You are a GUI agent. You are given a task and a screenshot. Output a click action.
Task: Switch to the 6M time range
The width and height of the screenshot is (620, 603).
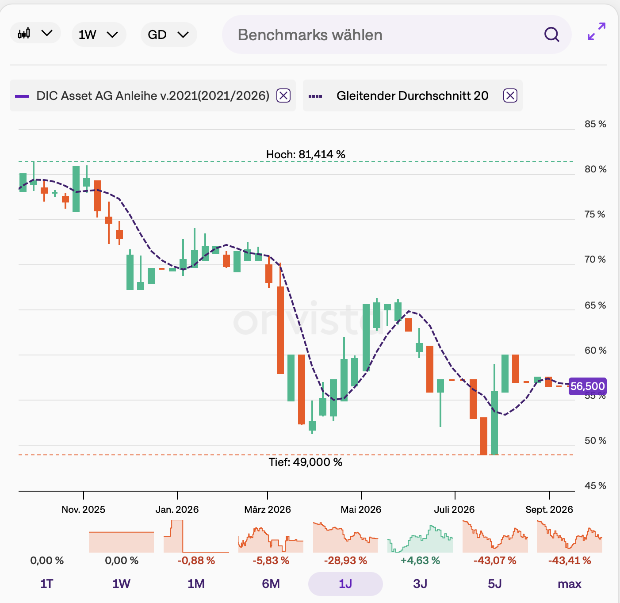coord(271,584)
